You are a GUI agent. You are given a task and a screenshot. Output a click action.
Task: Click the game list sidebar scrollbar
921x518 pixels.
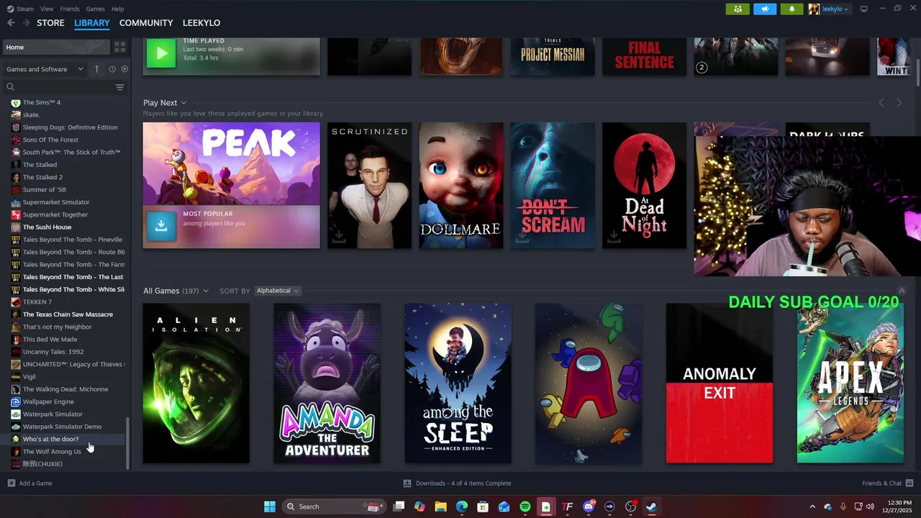coord(127,442)
